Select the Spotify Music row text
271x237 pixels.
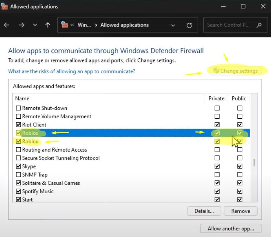click(x=38, y=191)
